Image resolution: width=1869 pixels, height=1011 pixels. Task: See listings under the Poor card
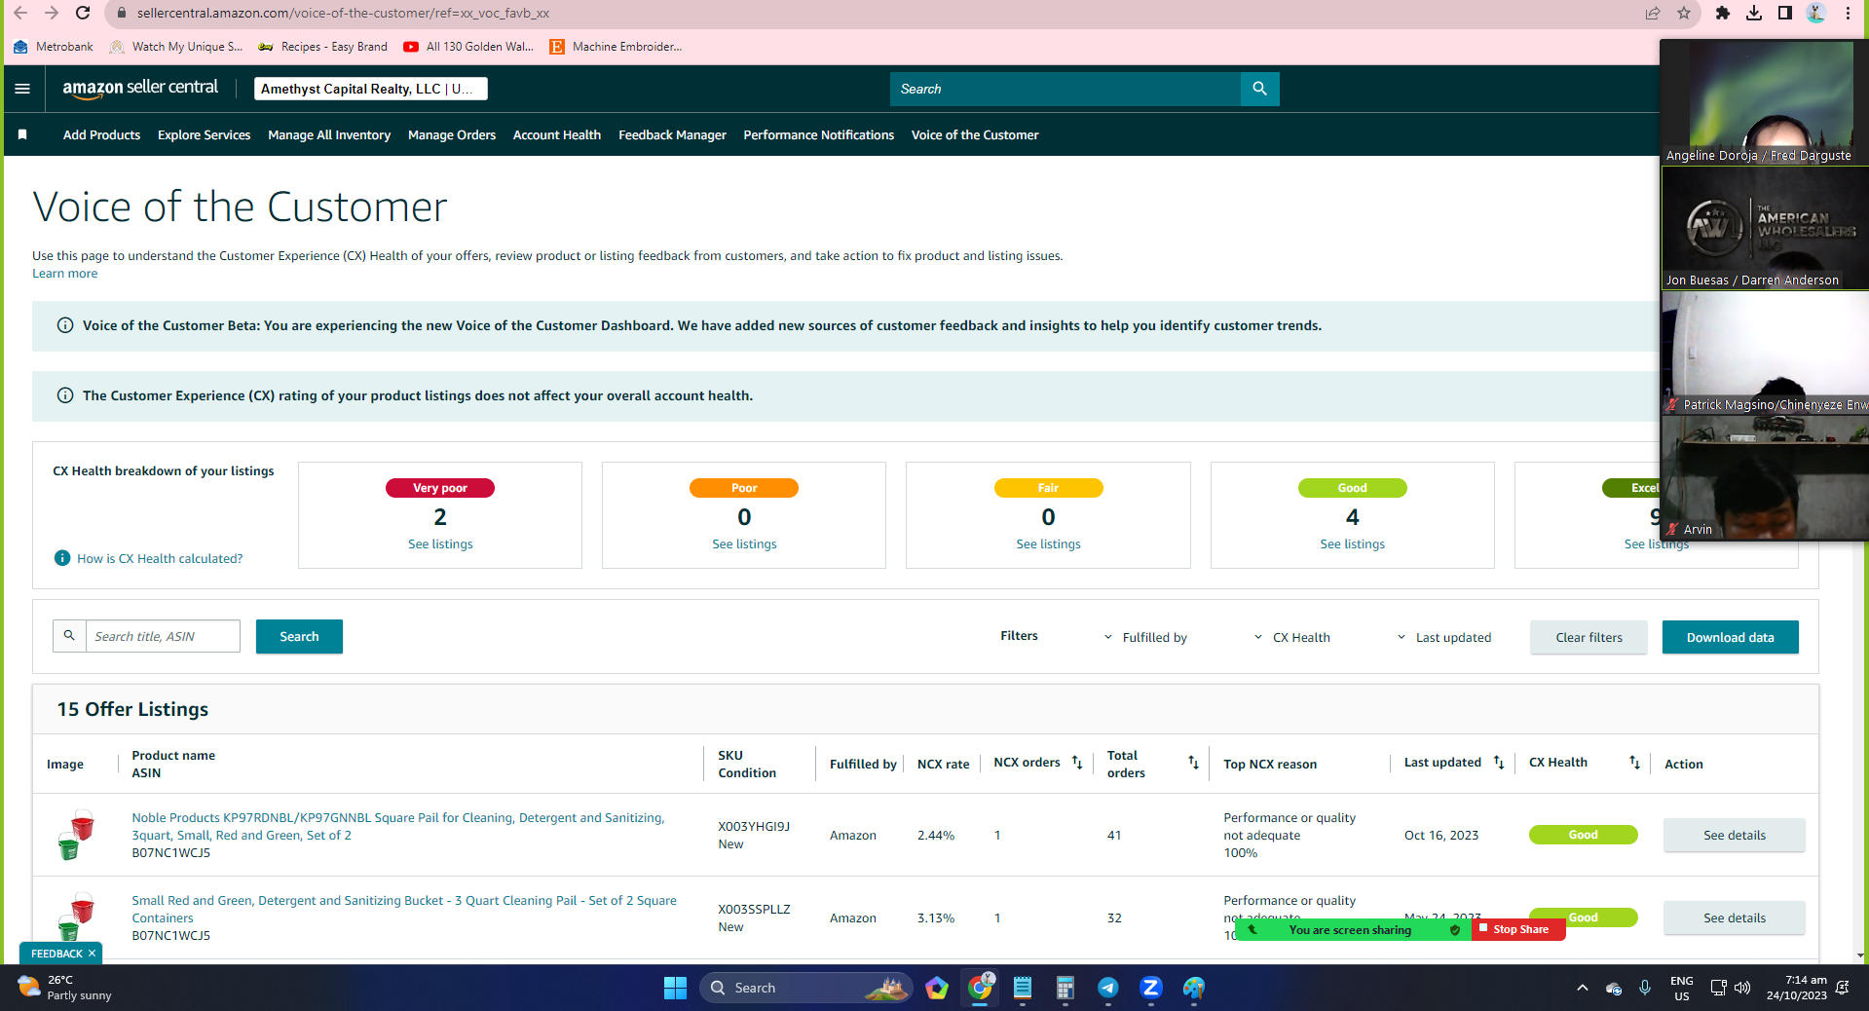[744, 543]
